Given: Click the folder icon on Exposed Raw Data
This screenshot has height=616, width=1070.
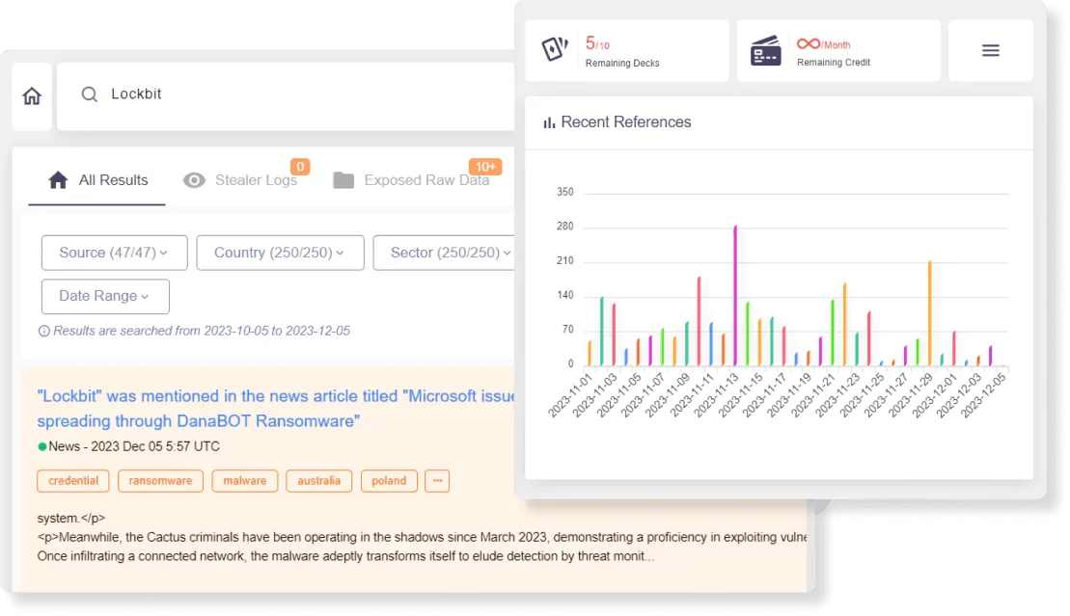Looking at the screenshot, I should [x=343, y=180].
